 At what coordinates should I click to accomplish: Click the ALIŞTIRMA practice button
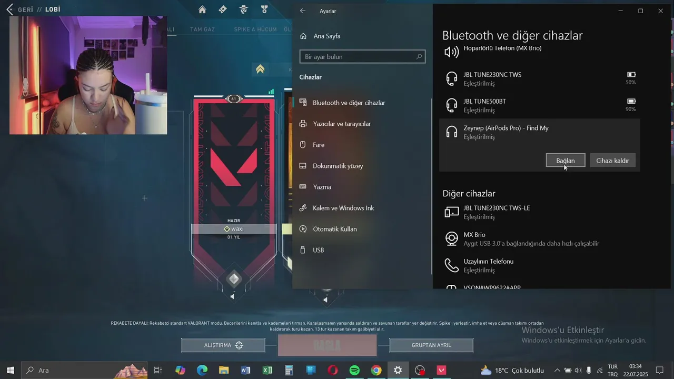(x=223, y=345)
